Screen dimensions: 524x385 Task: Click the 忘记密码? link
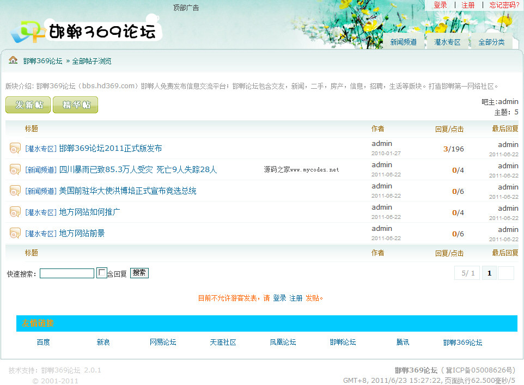point(504,5)
